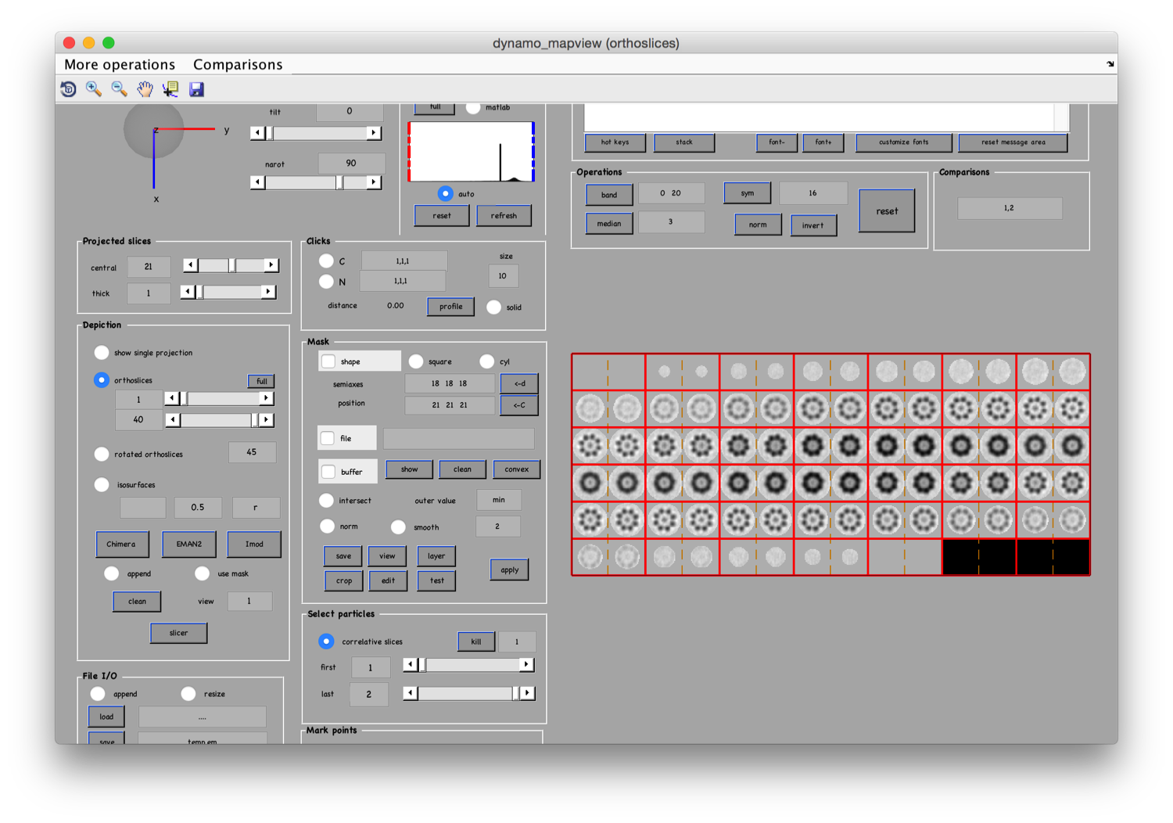Click the mask apply button
1173x823 pixels.
pos(510,570)
